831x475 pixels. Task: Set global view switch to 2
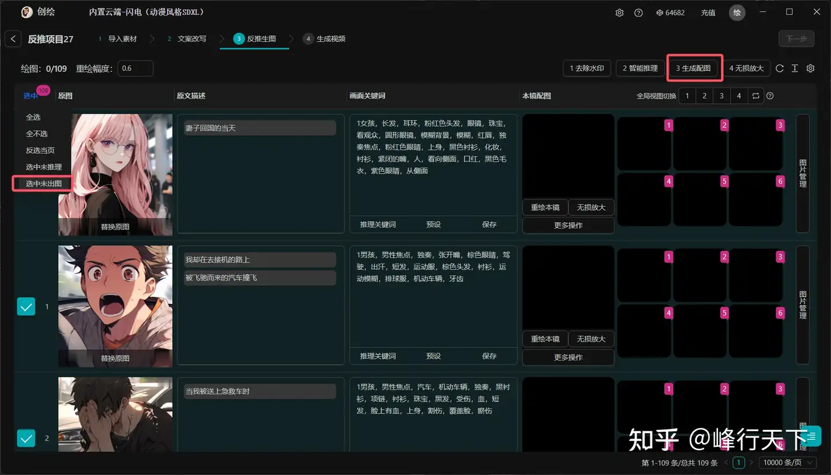(705, 96)
